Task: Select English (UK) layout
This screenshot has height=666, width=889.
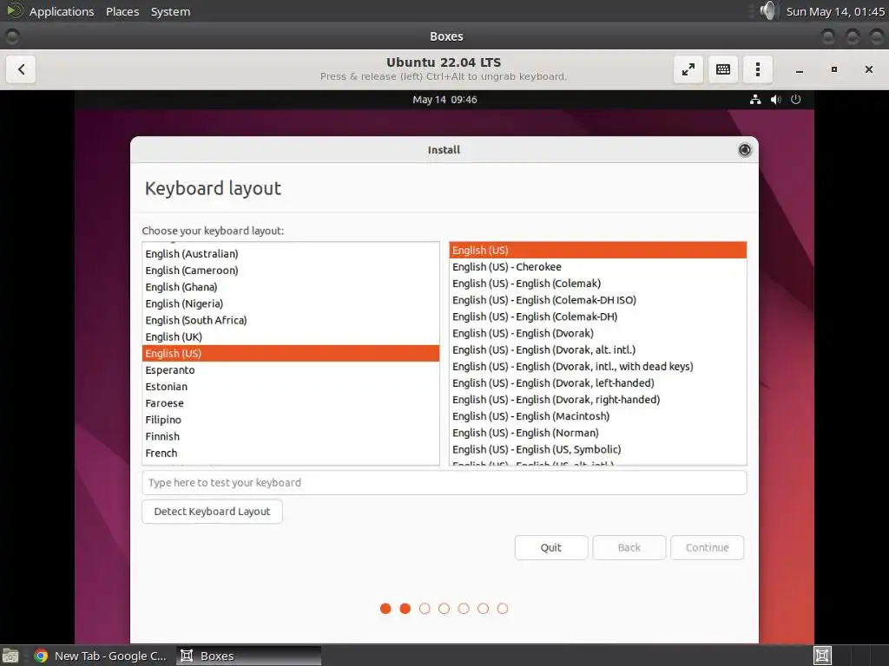Action: click(x=291, y=337)
